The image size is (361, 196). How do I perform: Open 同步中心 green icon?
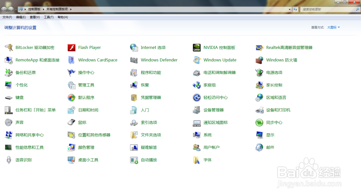259,122
